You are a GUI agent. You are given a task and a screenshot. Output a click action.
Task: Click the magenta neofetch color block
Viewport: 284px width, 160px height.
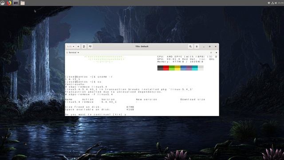189,68
